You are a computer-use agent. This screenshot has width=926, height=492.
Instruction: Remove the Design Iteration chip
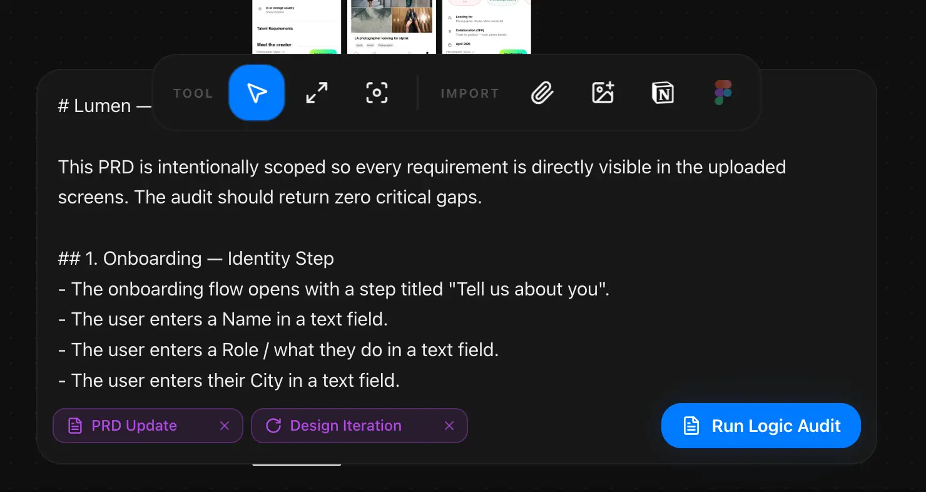[449, 426]
